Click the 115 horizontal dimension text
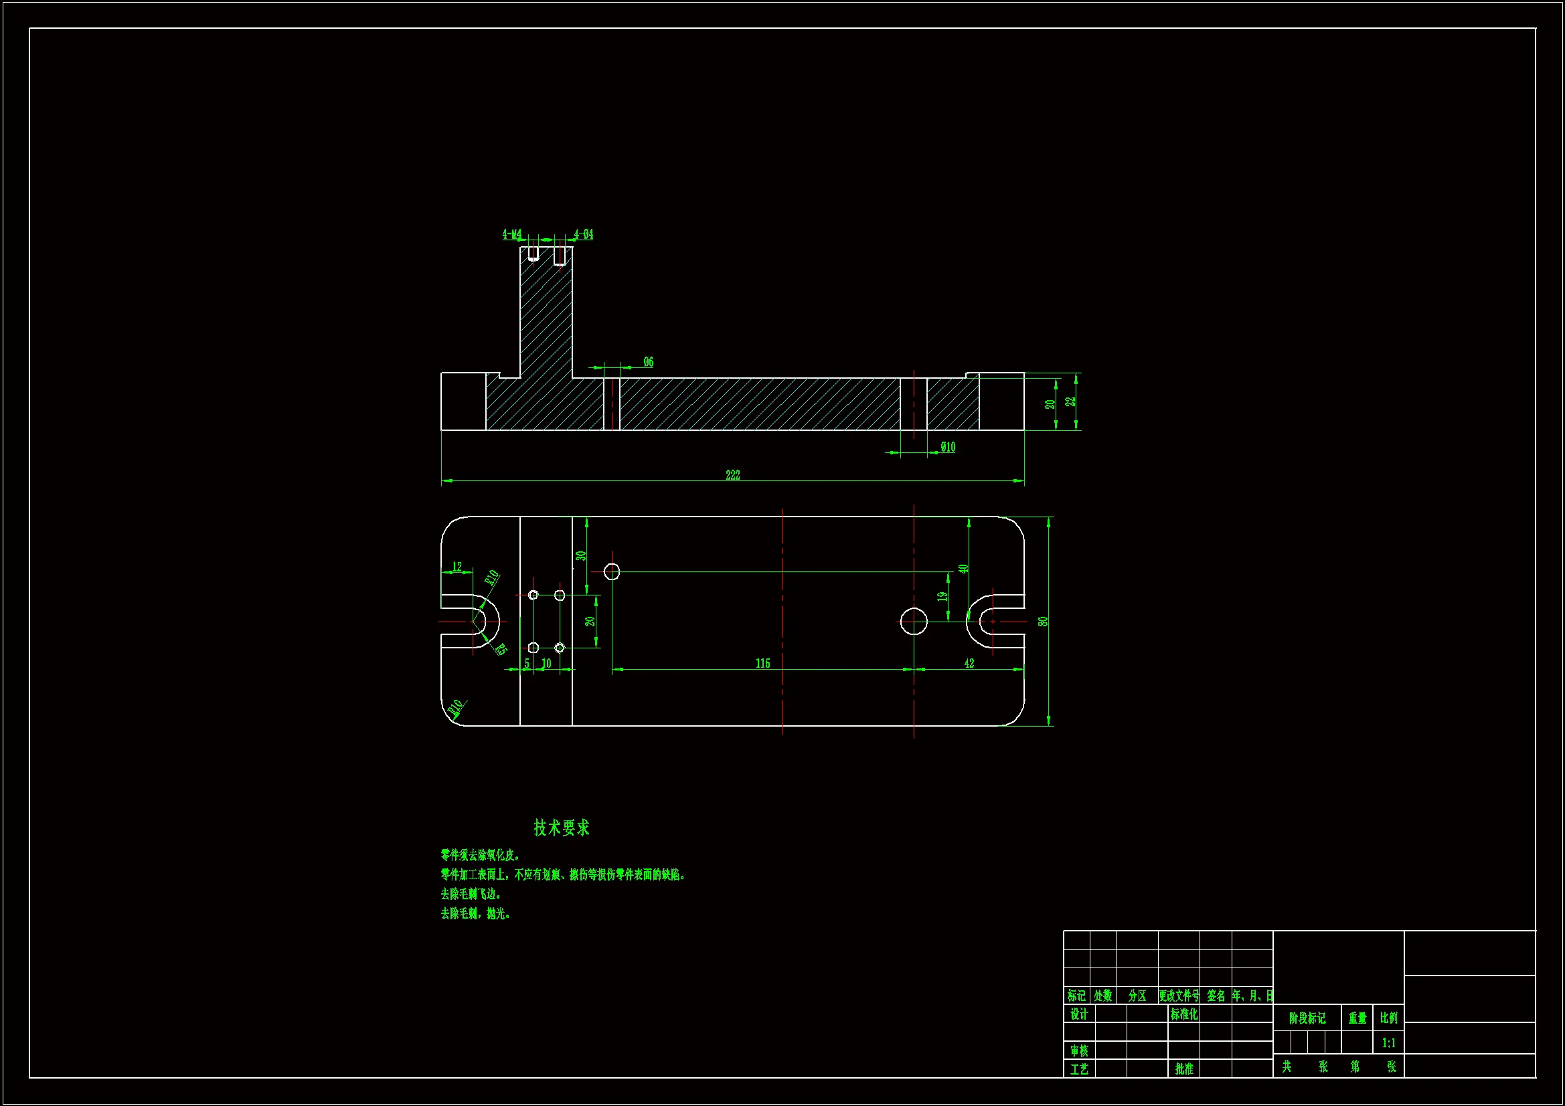 tap(762, 663)
